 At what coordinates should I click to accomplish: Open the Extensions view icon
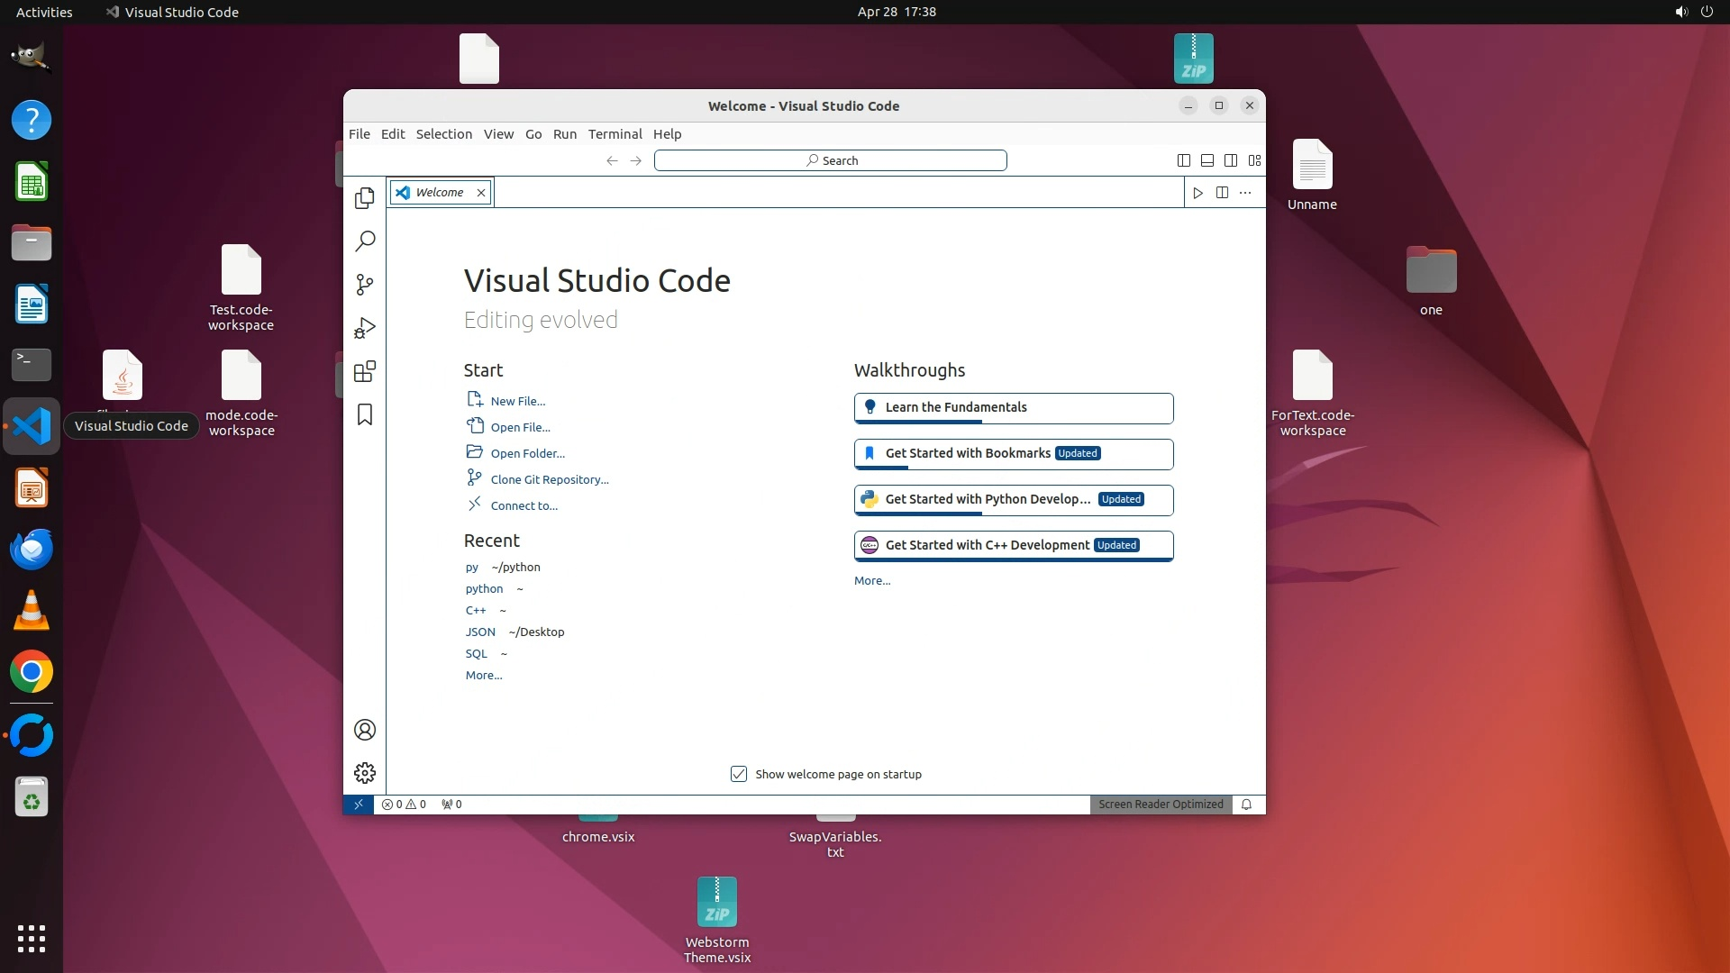pyautogui.click(x=365, y=371)
